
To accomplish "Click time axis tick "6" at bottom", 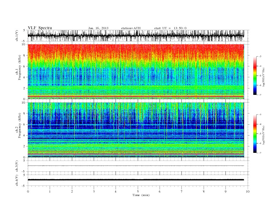I will pos(160,191).
